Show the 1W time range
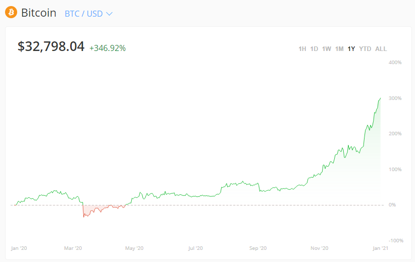 pyautogui.click(x=327, y=49)
